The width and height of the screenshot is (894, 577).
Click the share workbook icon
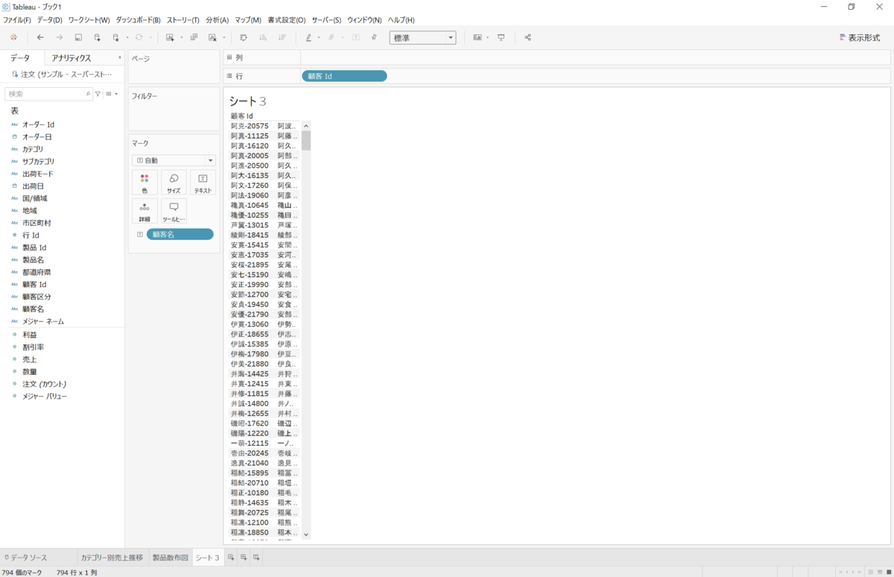[528, 37]
